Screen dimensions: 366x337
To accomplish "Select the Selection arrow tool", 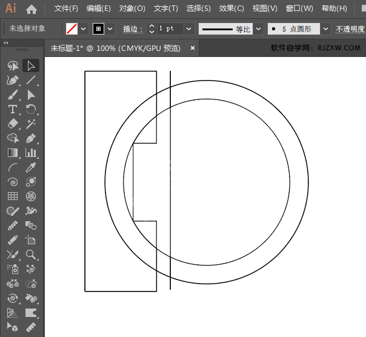I will (x=31, y=65).
